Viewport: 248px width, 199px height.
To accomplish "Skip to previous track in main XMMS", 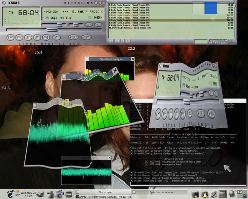I will point(11,37).
